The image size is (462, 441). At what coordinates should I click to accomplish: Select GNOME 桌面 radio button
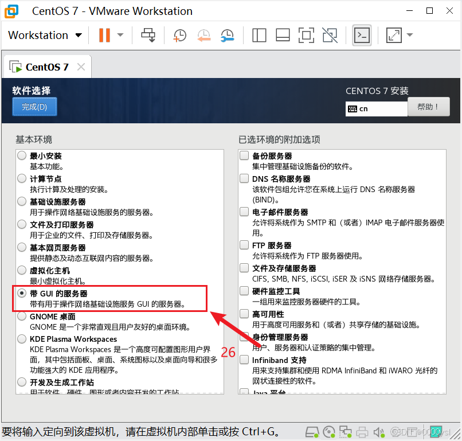(22, 316)
